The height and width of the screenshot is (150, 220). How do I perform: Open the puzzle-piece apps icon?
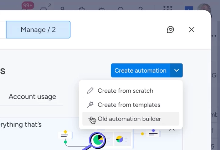(82, 9)
